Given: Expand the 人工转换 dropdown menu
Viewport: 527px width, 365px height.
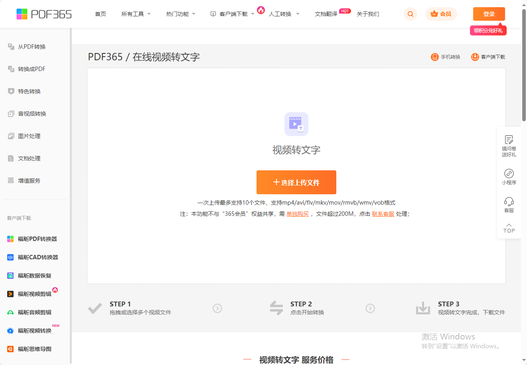Looking at the screenshot, I should [284, 14].
